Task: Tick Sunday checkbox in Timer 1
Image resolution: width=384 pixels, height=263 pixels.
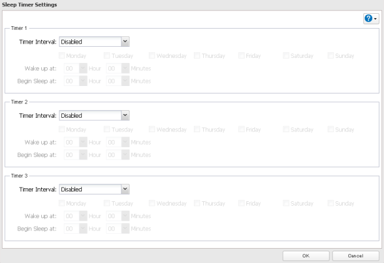Action: coord(331,55)
